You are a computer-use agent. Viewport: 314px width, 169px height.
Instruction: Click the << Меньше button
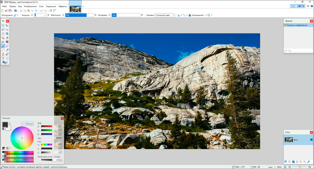point(28,123)
